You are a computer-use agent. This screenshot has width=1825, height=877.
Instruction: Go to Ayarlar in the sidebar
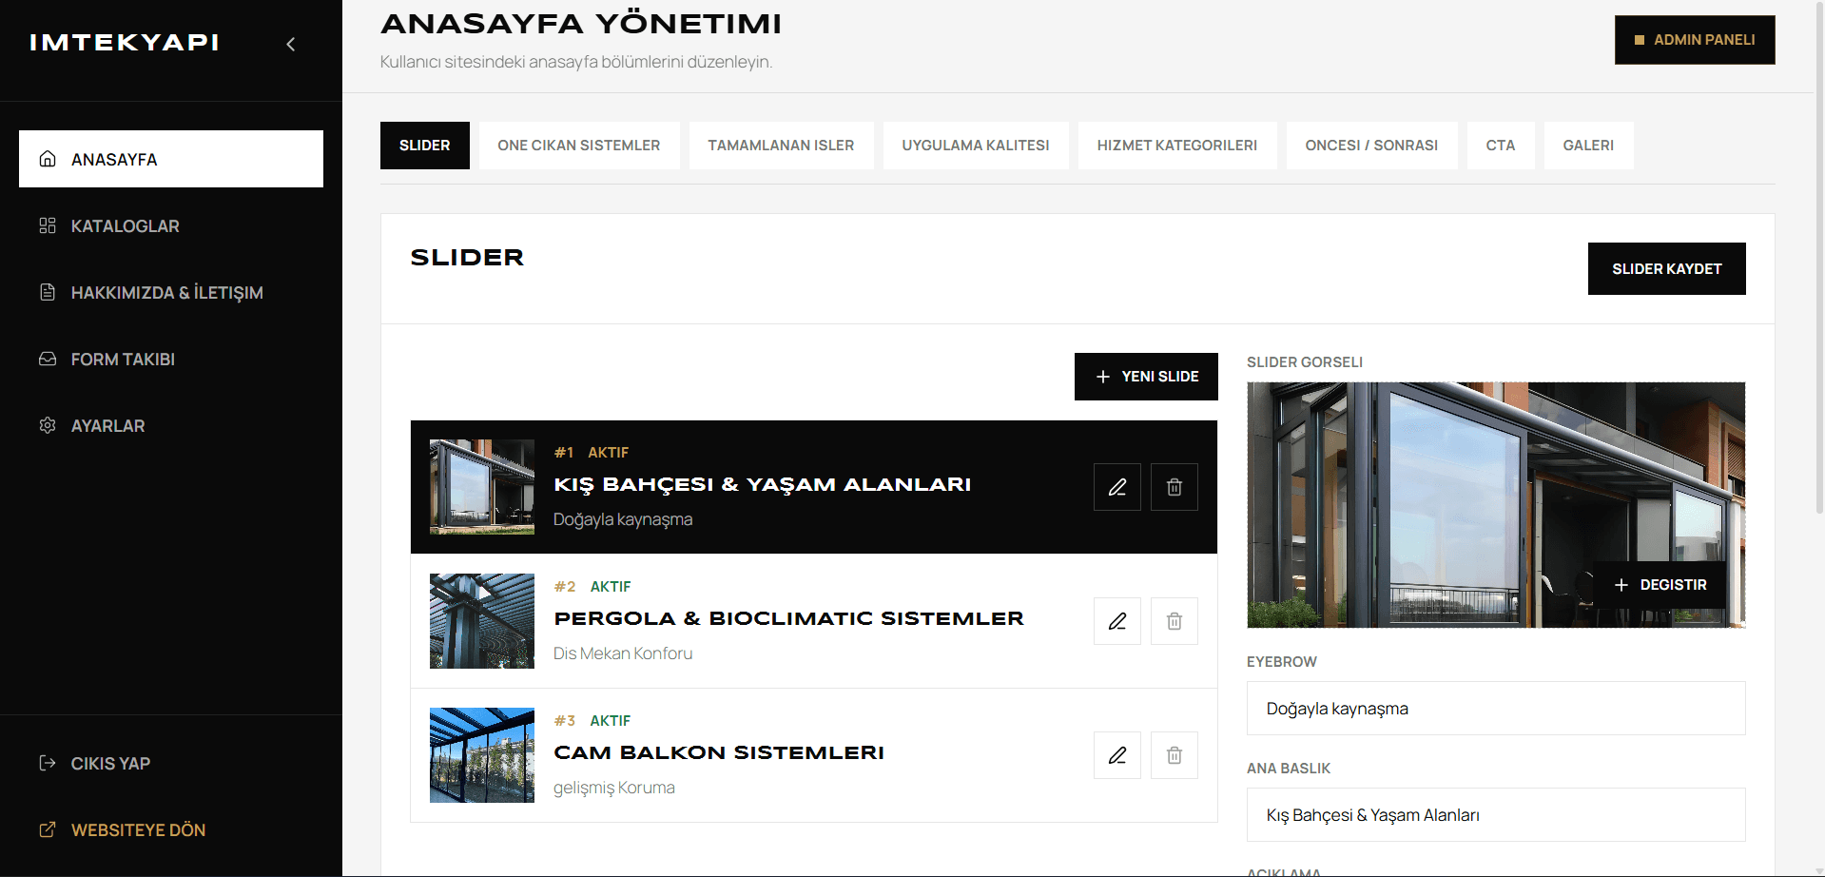pyautogui.click(x=171, y=425)
